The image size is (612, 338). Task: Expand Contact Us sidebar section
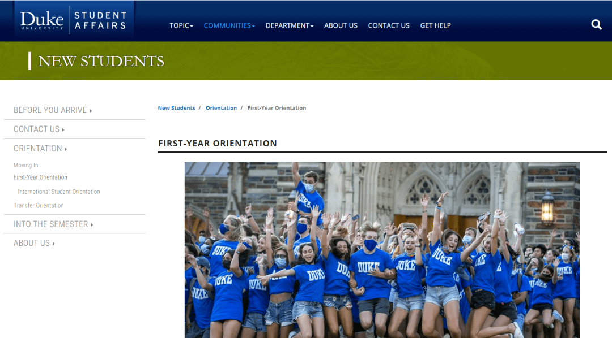(39, 129)
